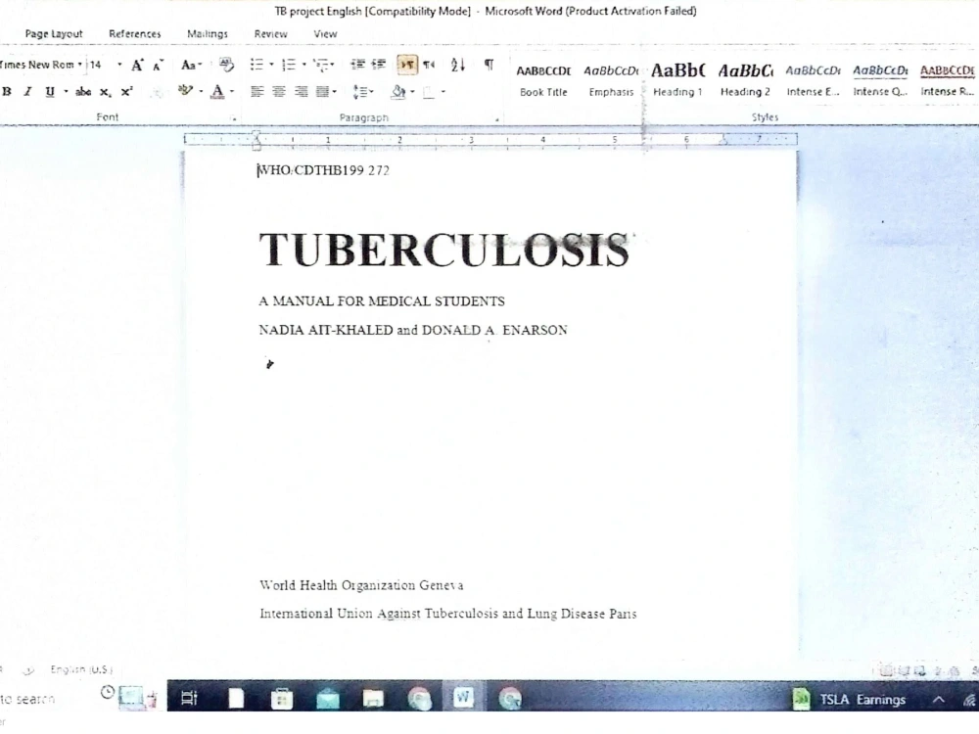The width and height of the screenshot is (979, 734).
Task: Open the font size dropdown
Action: pyautogui.click(x=119, y=65)
